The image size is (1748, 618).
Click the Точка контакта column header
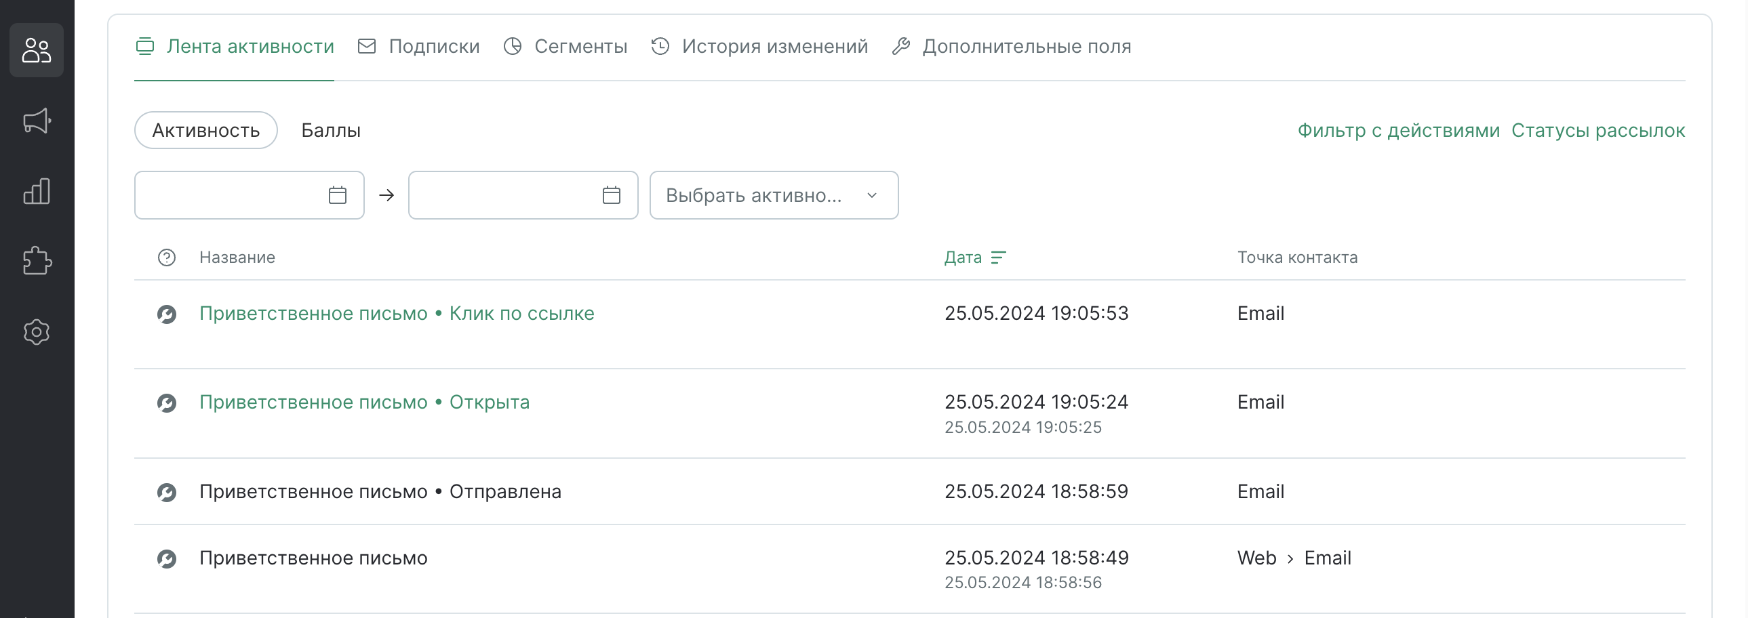coord(1297,257)
